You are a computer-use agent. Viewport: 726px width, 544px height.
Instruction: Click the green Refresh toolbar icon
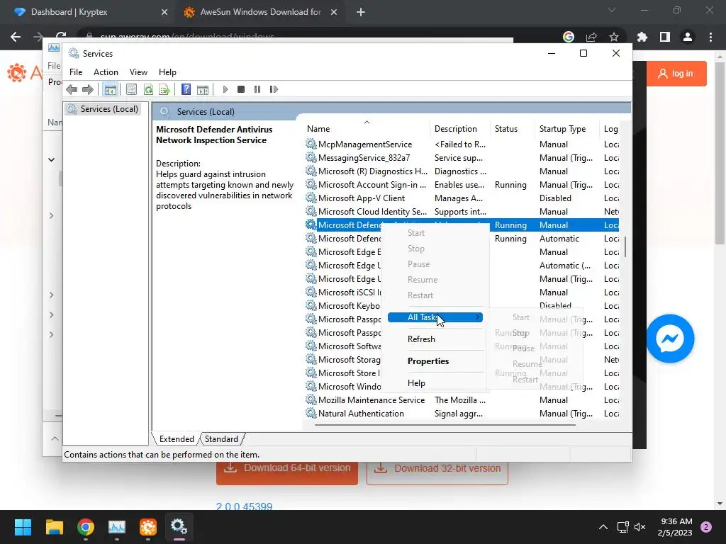point(148,89)
